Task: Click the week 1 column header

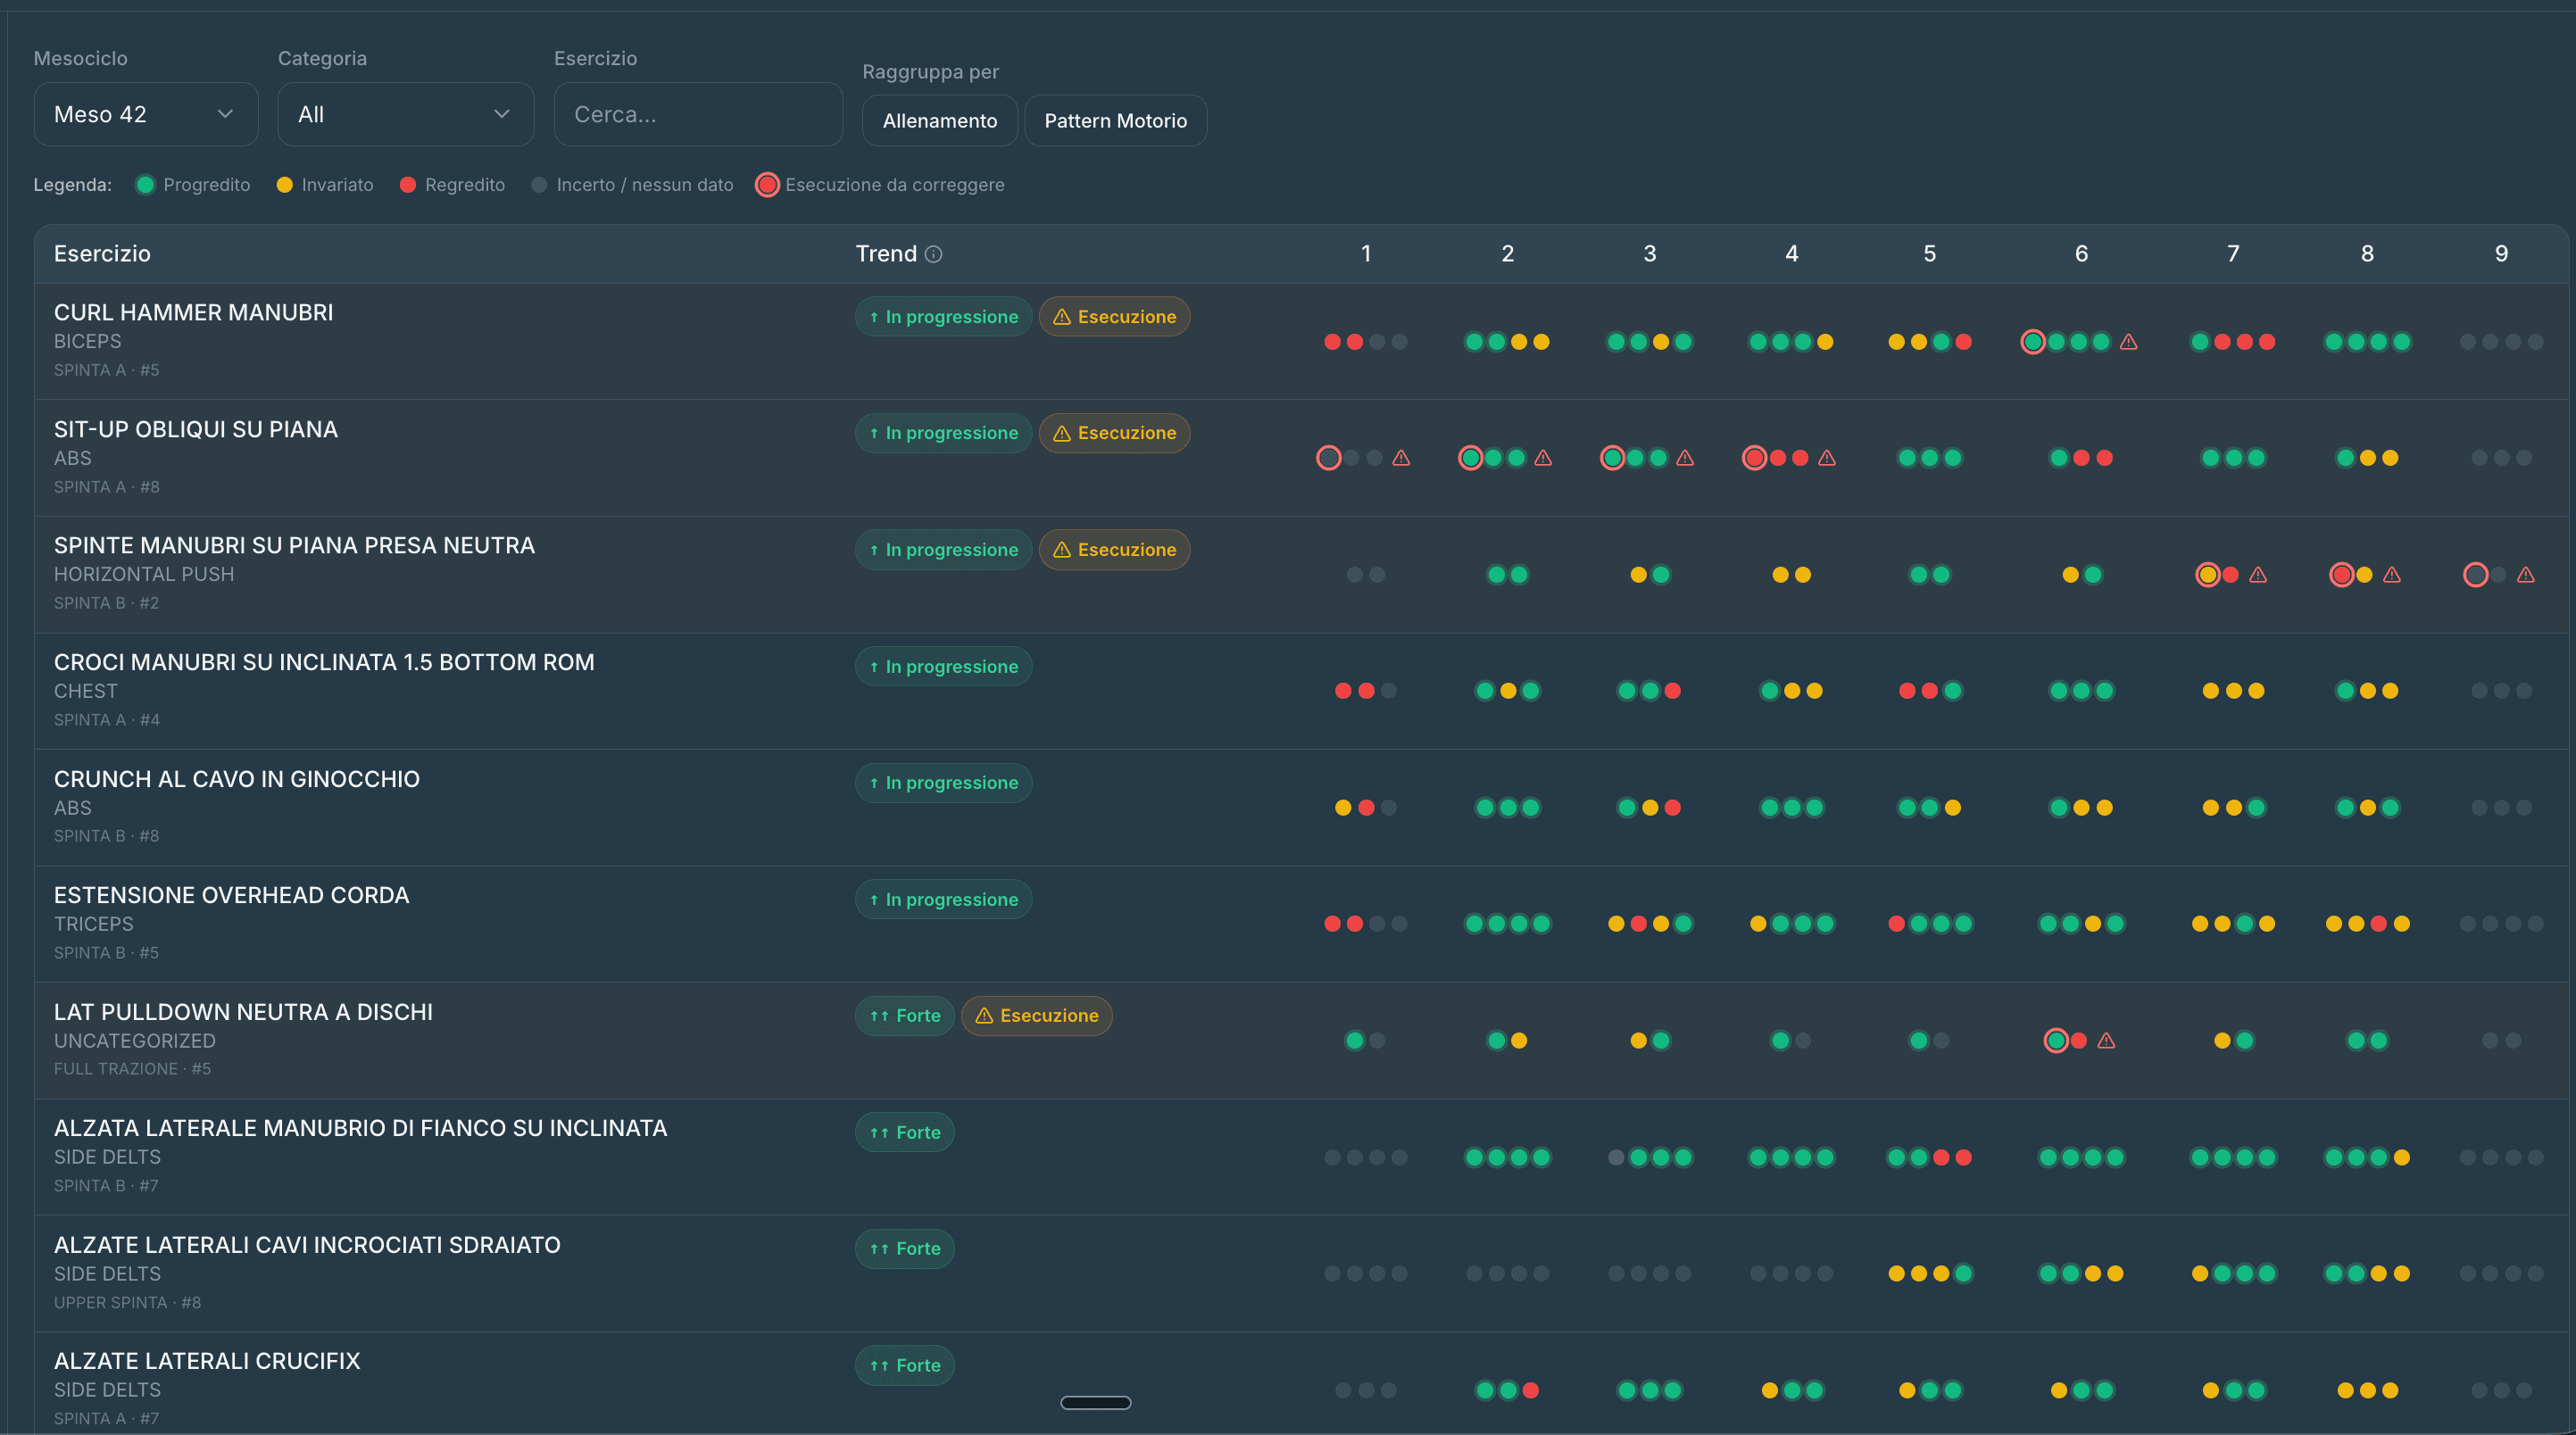Action: click(x=1366, y=254)
